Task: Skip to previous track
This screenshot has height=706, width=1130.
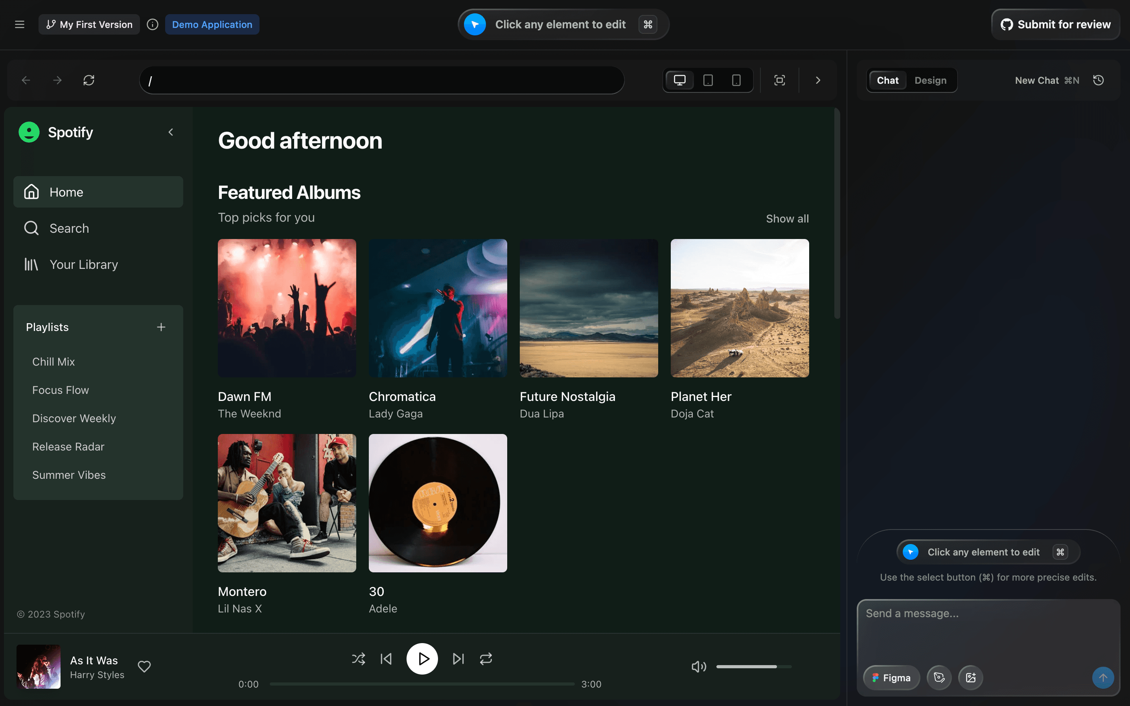Action: pyautogui.click(x=386, y=659)
